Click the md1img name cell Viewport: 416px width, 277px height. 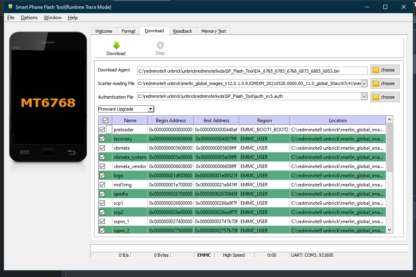130,184
